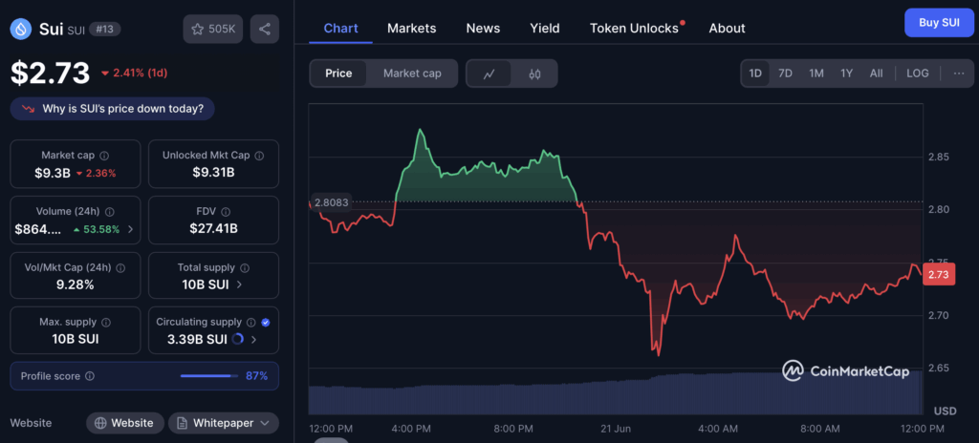Click the verified checkmark badge by Circulating supply
The width and height of the screenshot is (979, 443).
266,322
